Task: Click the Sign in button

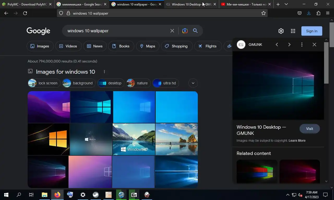Action: coord(312,31)
